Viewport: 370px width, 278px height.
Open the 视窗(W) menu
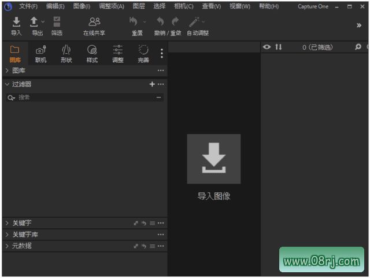pos(240,6)
